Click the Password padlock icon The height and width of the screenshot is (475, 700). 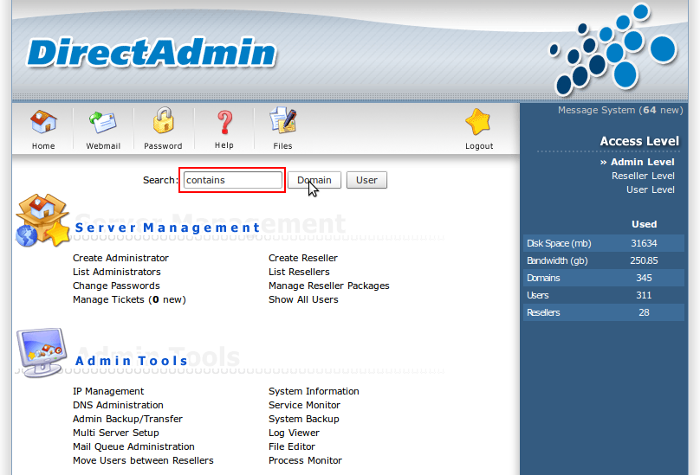[x=163, y=120]
